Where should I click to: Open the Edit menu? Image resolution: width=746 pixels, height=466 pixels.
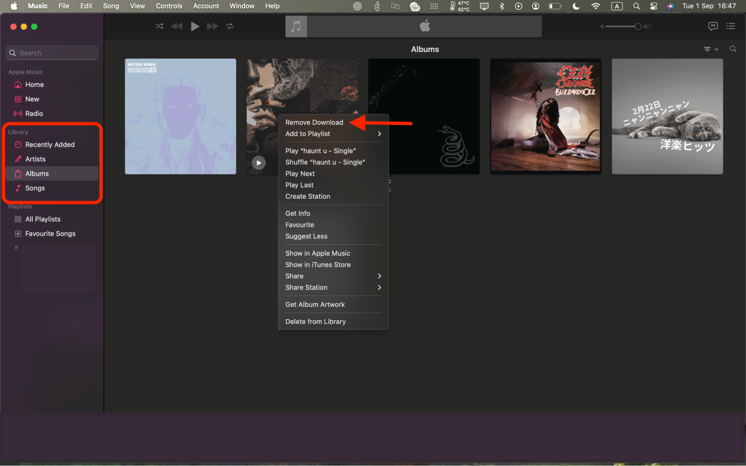pos(86,6)
